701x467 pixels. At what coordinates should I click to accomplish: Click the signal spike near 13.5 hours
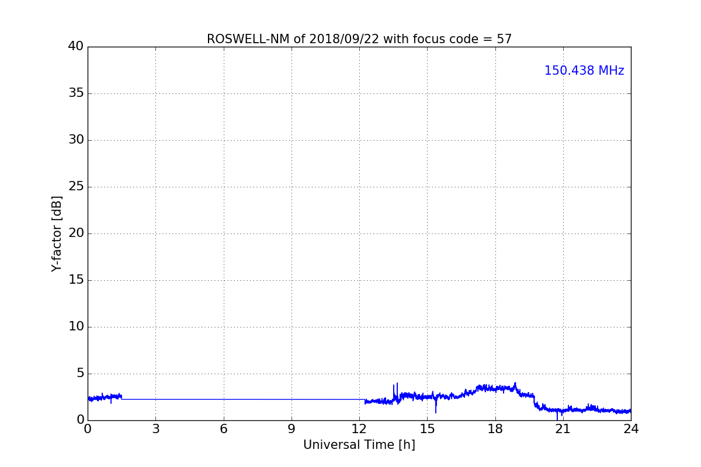tap(395, 392)
